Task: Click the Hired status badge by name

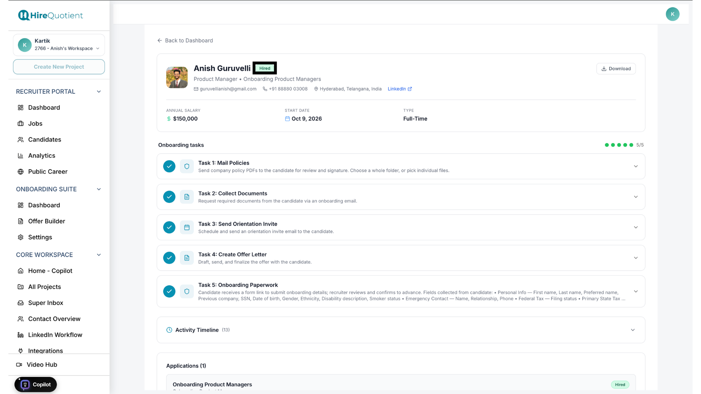Action: coord(265,68)
